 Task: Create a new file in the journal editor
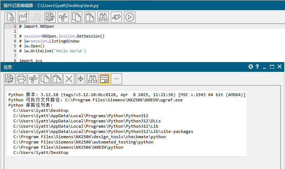[10, 17]
